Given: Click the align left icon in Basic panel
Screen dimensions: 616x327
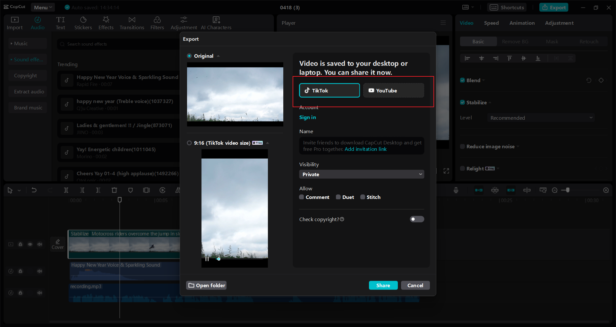Looking at the screenshot, I should point(467,58).
